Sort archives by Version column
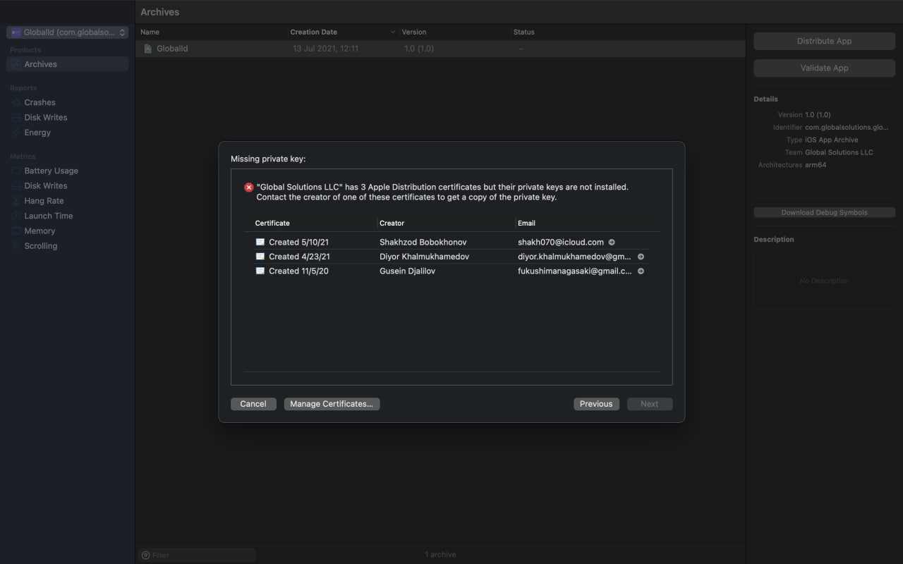Image resolution: width=903 pixels, height=564 pixels. click(x=455, y=32)
